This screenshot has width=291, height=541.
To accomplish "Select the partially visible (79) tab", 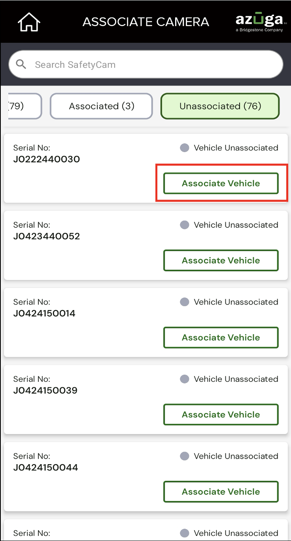I will (25, 106).
